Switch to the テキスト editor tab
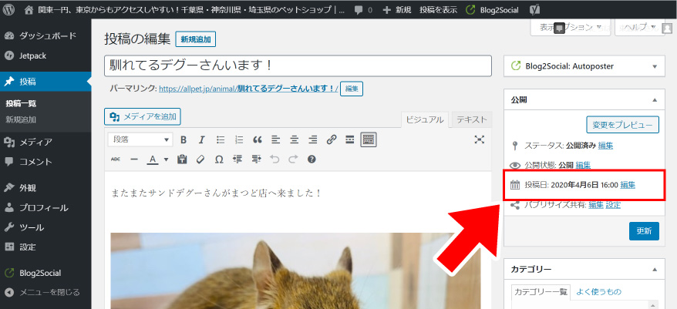 [x=471, y=119]
